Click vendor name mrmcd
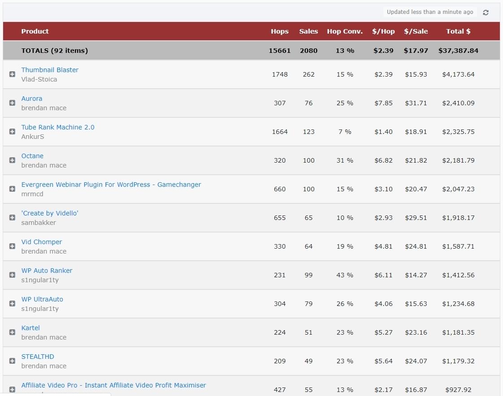 [x=32, y=194]
